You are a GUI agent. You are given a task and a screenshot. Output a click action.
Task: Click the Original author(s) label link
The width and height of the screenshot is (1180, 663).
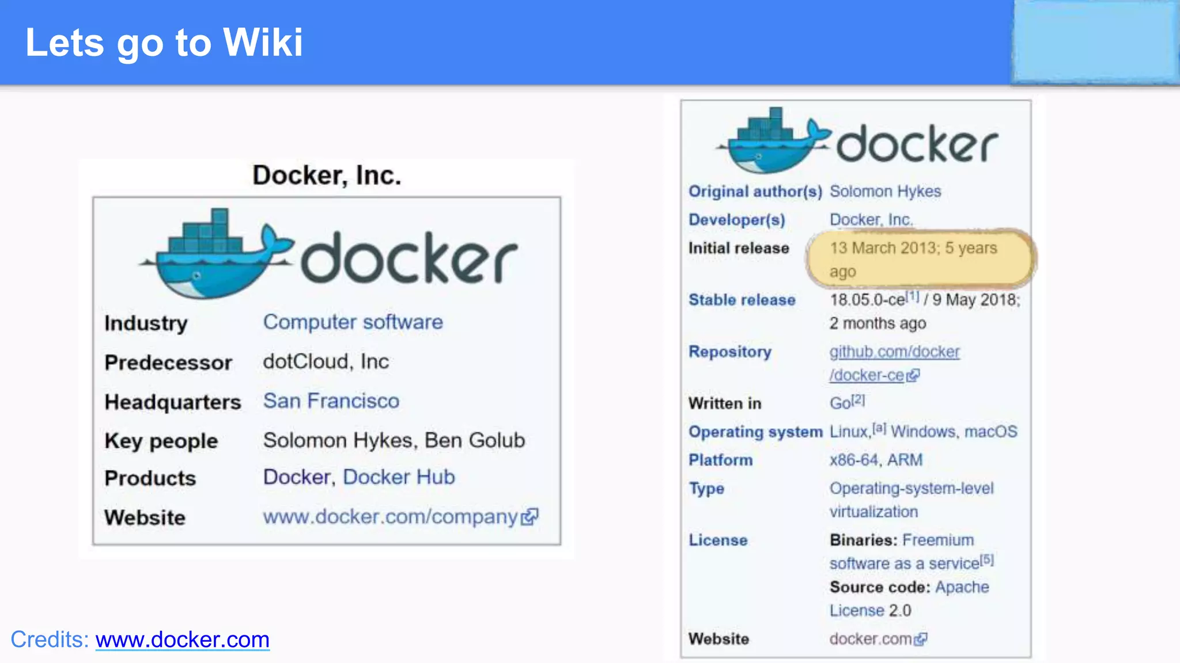755,191
